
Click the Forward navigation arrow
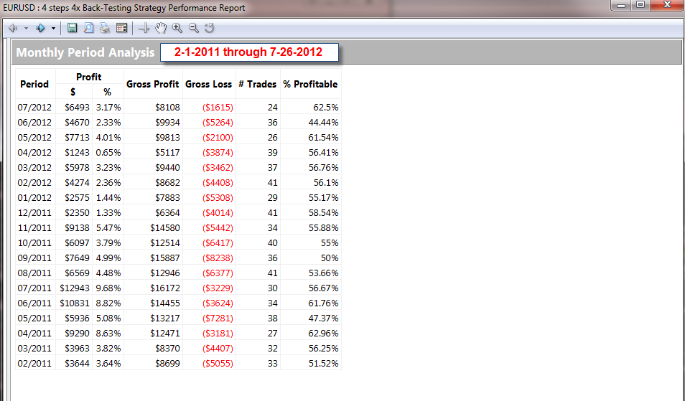pos(41,28)
